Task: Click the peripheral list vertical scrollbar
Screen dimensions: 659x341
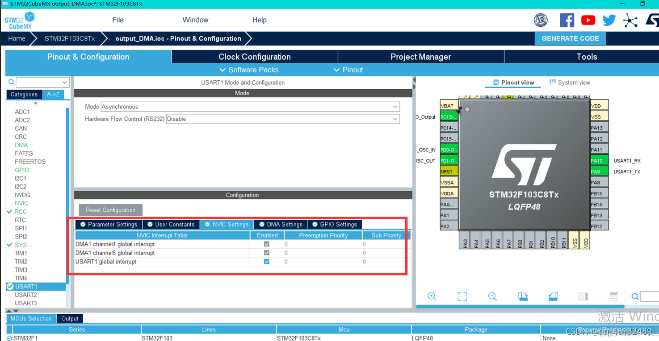Action: pyautogui.click(x=67, y=196)
